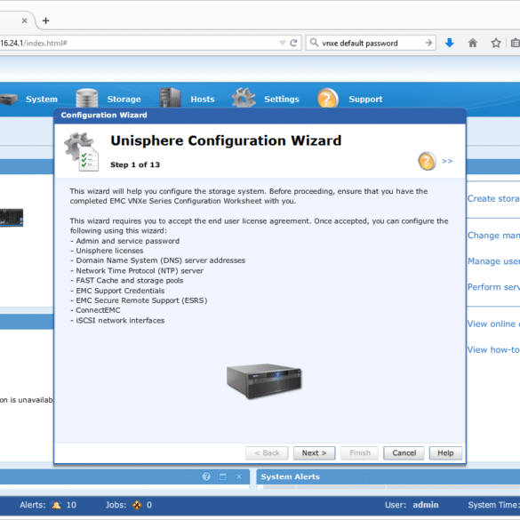Screen dimensions: 520x520
Task: Click the Cancel button
Action: [x=404, y=453]
